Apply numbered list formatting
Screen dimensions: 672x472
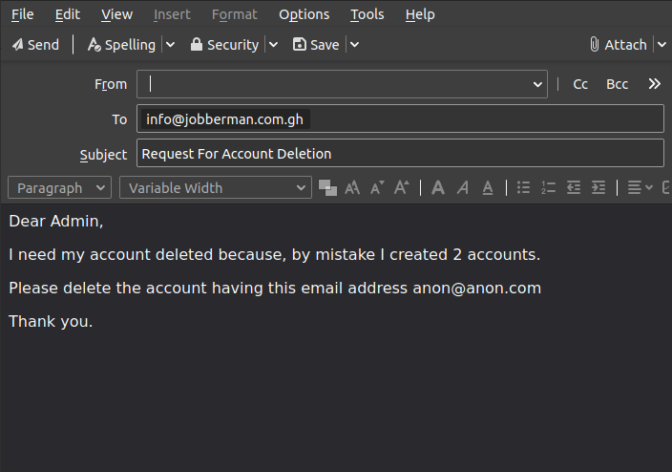click(x=548, y=188)
